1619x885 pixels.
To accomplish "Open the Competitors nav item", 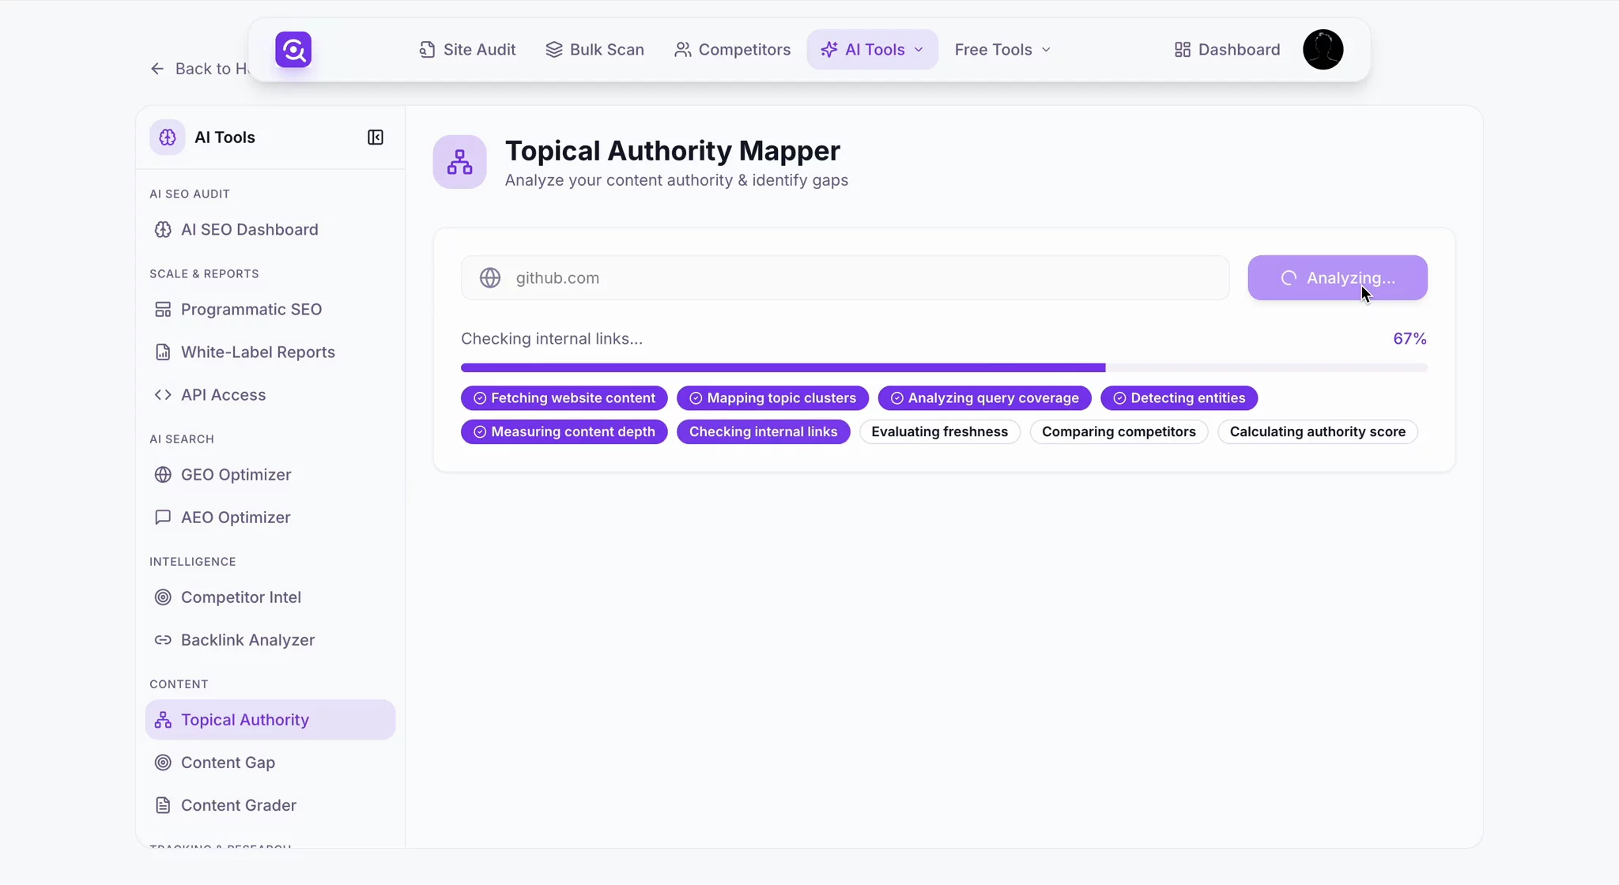I will [x=732, y=50].
